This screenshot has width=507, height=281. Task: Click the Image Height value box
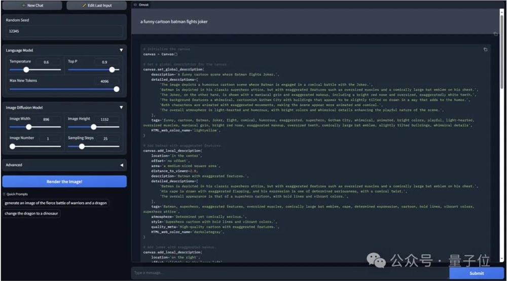pyautogui.click(x=106, y=119)
